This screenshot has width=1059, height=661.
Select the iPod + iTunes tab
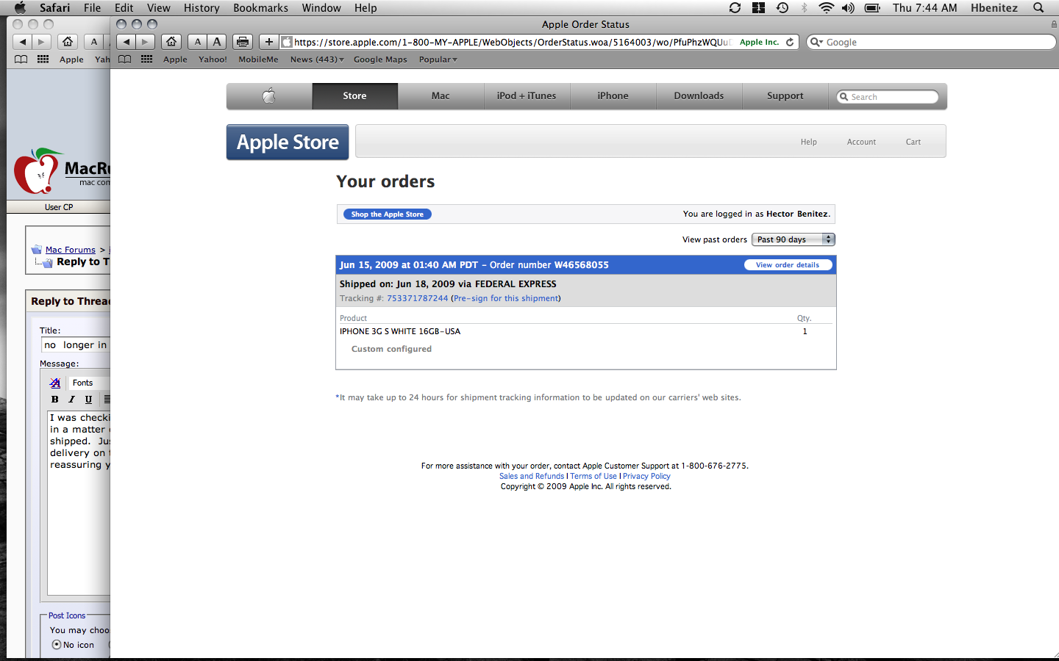coord(527,95)
